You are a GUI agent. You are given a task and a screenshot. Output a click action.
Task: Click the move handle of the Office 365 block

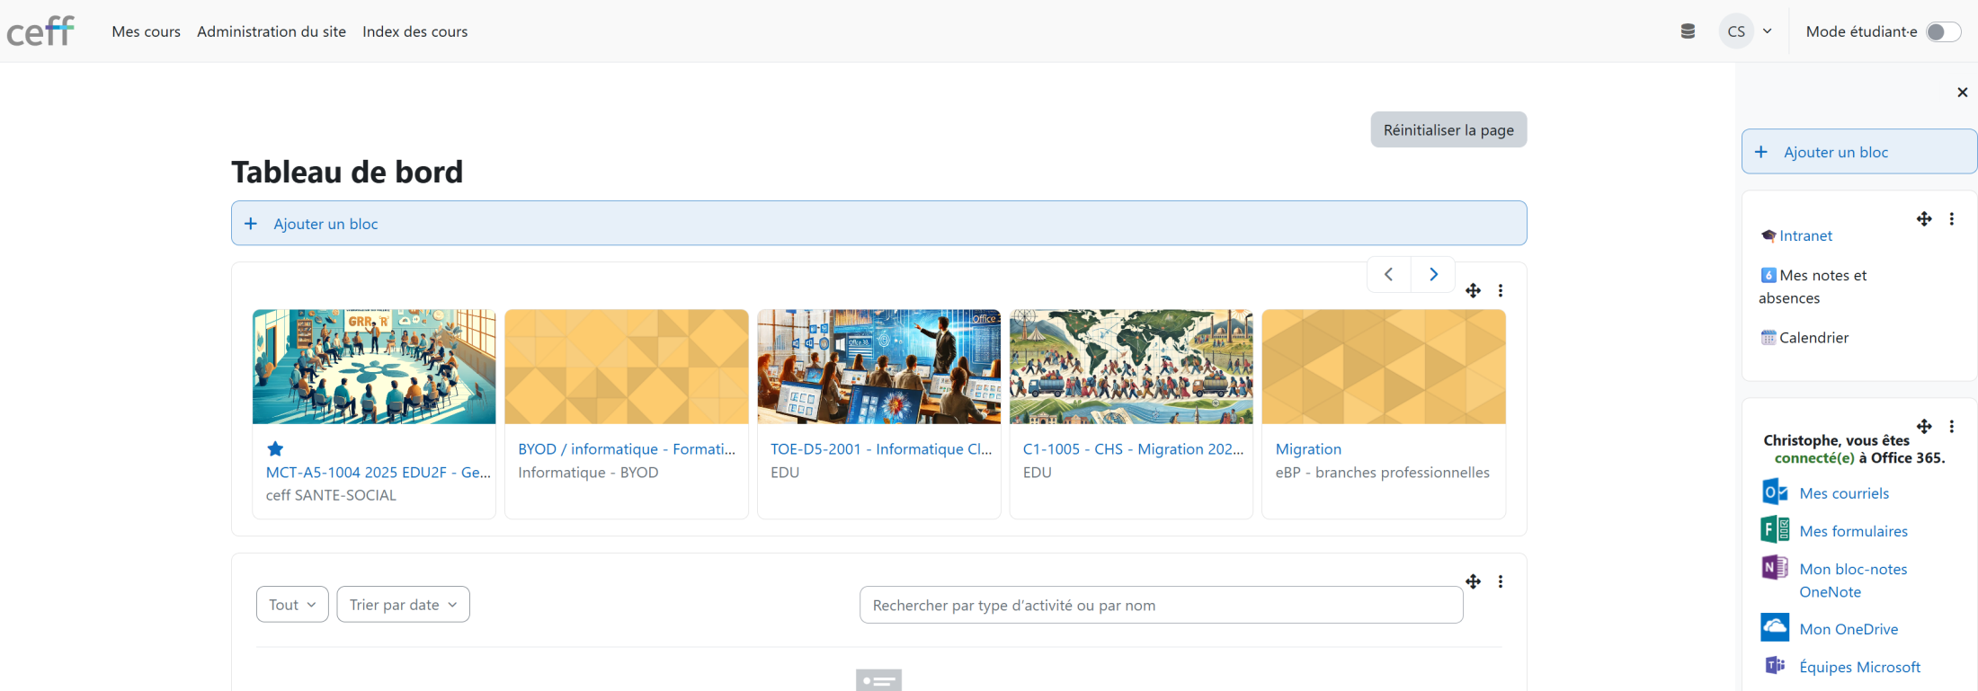coord(1924,426)
